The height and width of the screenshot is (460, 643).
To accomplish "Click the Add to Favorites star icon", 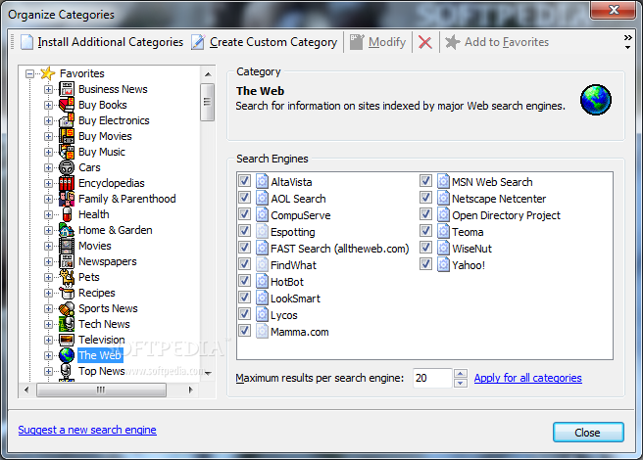I will click(453, 42).
